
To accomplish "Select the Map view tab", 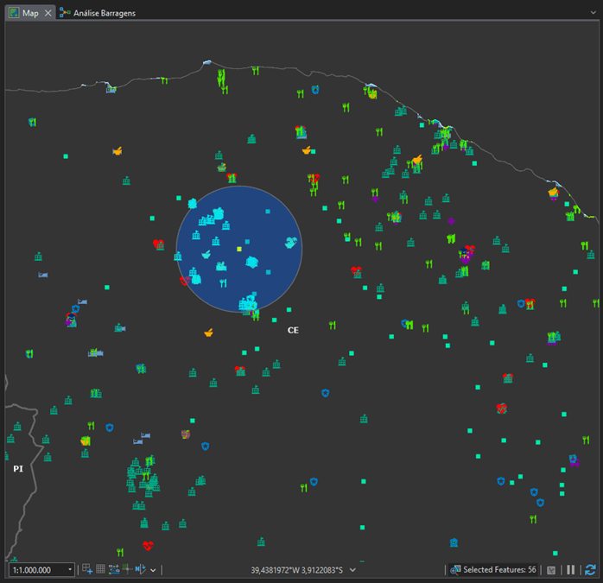I will 30,13.
